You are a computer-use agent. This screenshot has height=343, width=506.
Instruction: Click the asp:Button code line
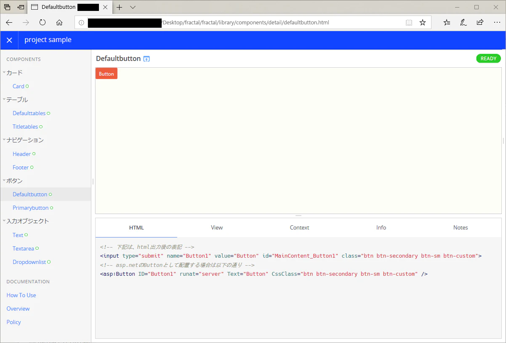pos(264,274)
